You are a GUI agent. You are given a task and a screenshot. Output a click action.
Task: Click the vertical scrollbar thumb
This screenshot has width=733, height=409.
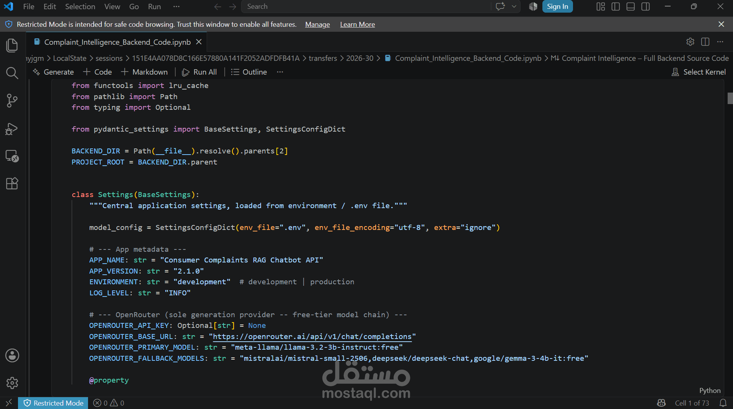tap(730, 98)
